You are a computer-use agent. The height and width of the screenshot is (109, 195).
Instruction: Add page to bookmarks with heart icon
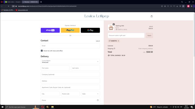[174, 6]
